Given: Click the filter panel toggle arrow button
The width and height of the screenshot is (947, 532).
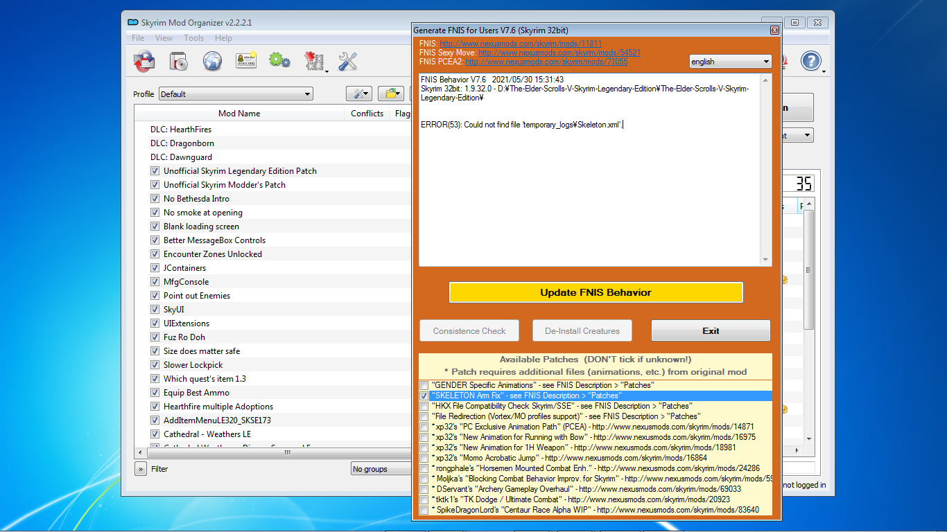Looking at the screenshot, I should [141, 469].
